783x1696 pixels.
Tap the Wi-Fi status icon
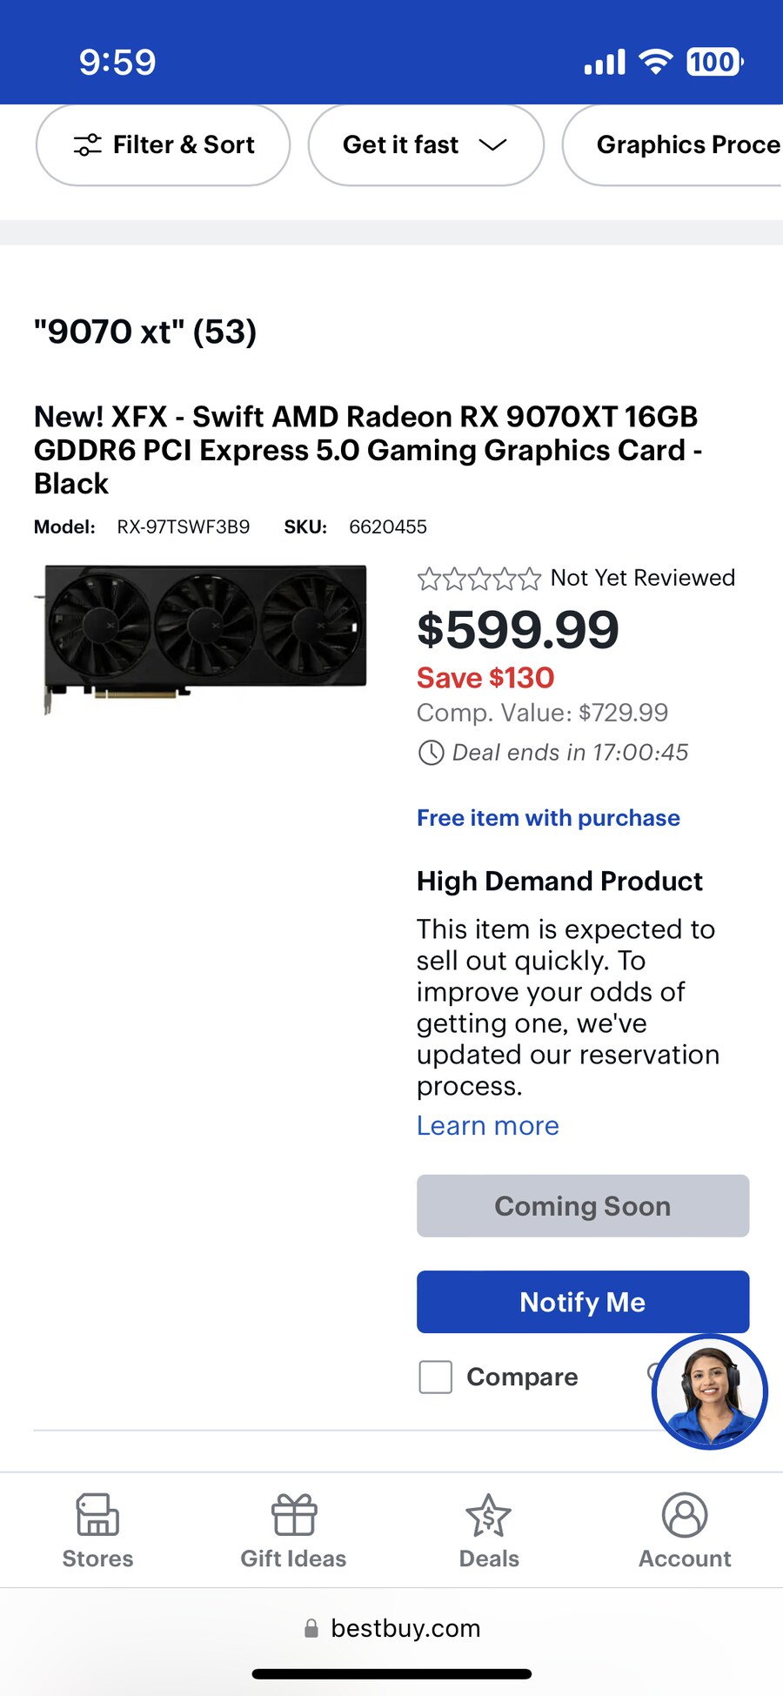(x=655, y=62)
